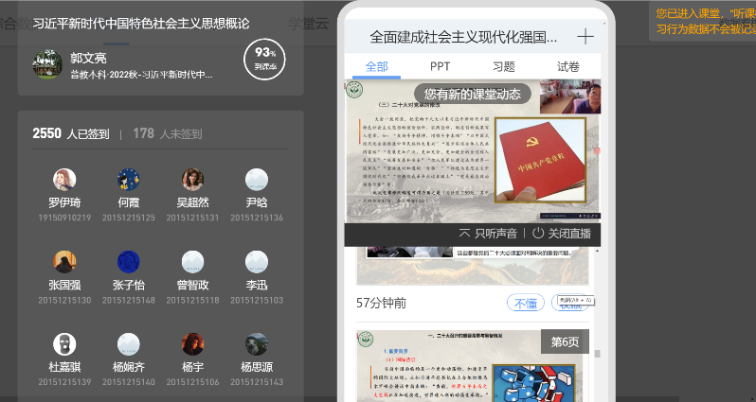
Task: Select 杨思源's profile picture
Action: pos(256,344)
